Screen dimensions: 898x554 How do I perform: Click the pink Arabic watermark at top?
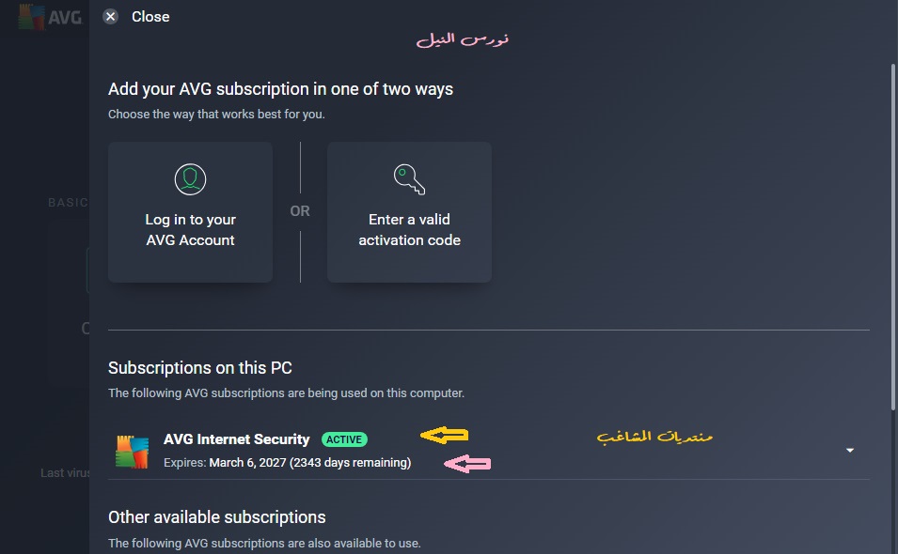point(462,39)
